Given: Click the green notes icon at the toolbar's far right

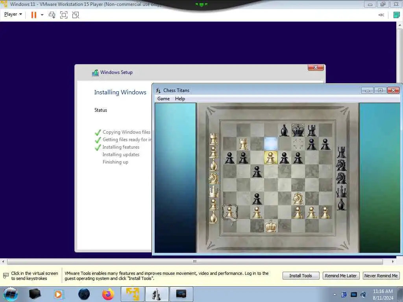Looking at the screenshot, I should point(397,15).
